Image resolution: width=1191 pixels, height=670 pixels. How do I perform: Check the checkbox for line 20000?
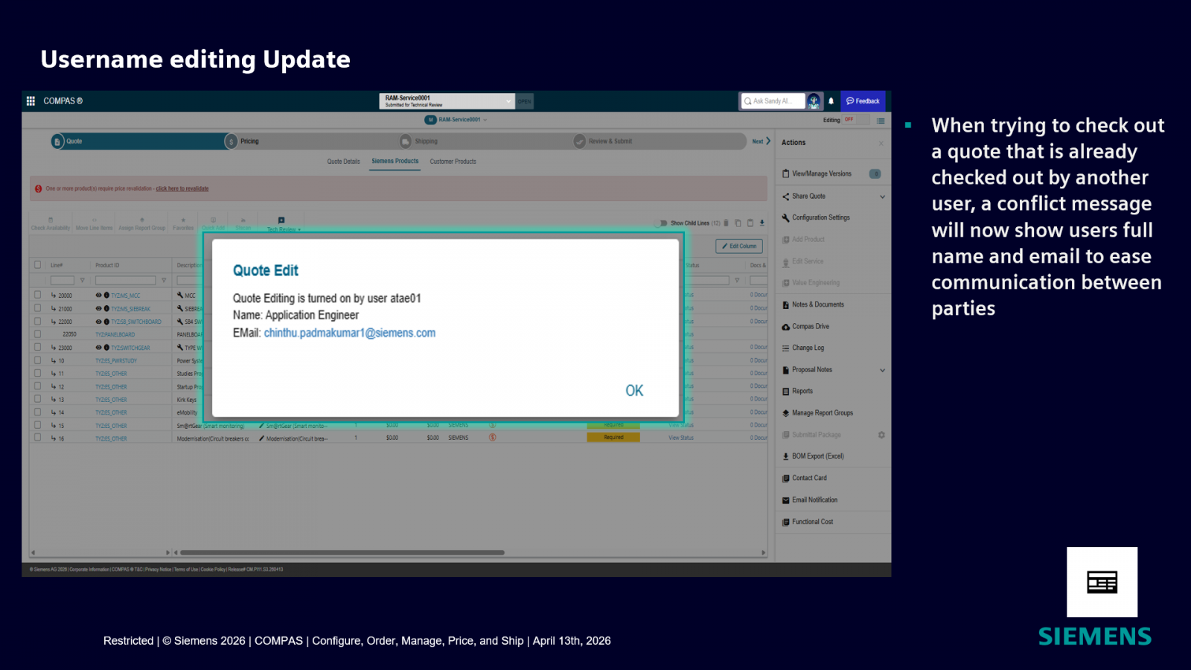click(x=37, y=296)
